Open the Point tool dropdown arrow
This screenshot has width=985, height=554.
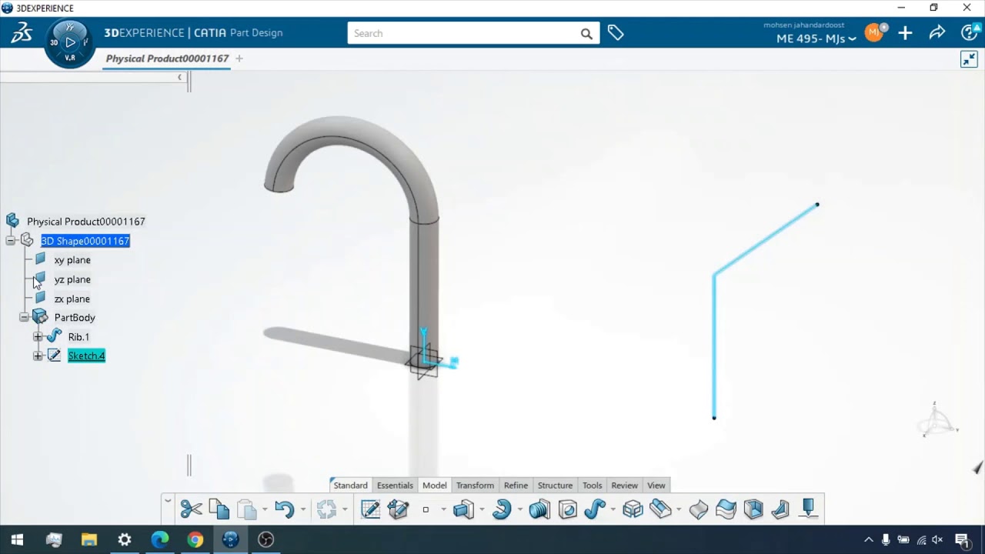[x=443, y=509]
